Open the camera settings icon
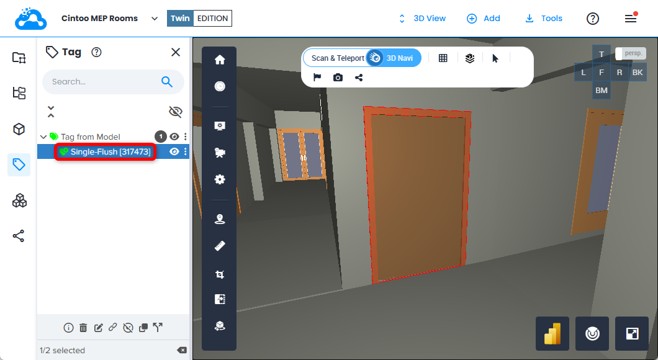The width and height of the screenshot is (658, 360). pyautogui.click(x=220, y=152)
